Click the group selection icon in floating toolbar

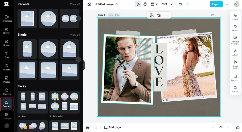coord(152,15)
